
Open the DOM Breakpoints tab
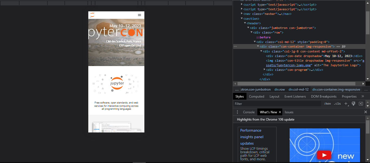click(x=324, y=97)
